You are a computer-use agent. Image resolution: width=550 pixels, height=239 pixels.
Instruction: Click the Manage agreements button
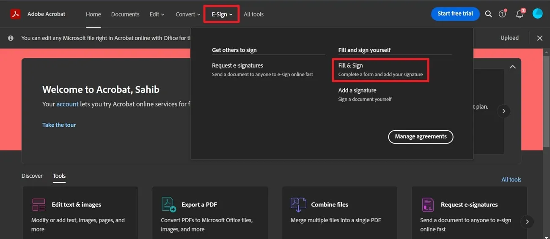tap(421, 137)
